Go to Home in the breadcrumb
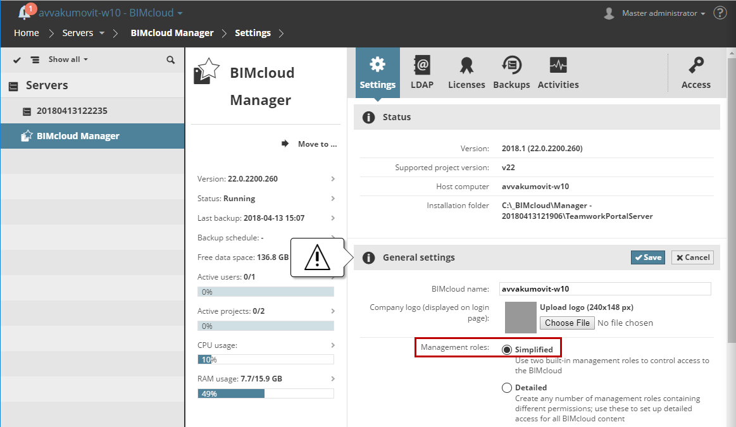736x427 pixels. pyautogui.click(x=26, y=33)
